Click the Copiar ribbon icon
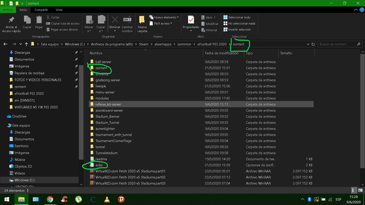The height and width of the screenshot is (205, 365). 27,22
